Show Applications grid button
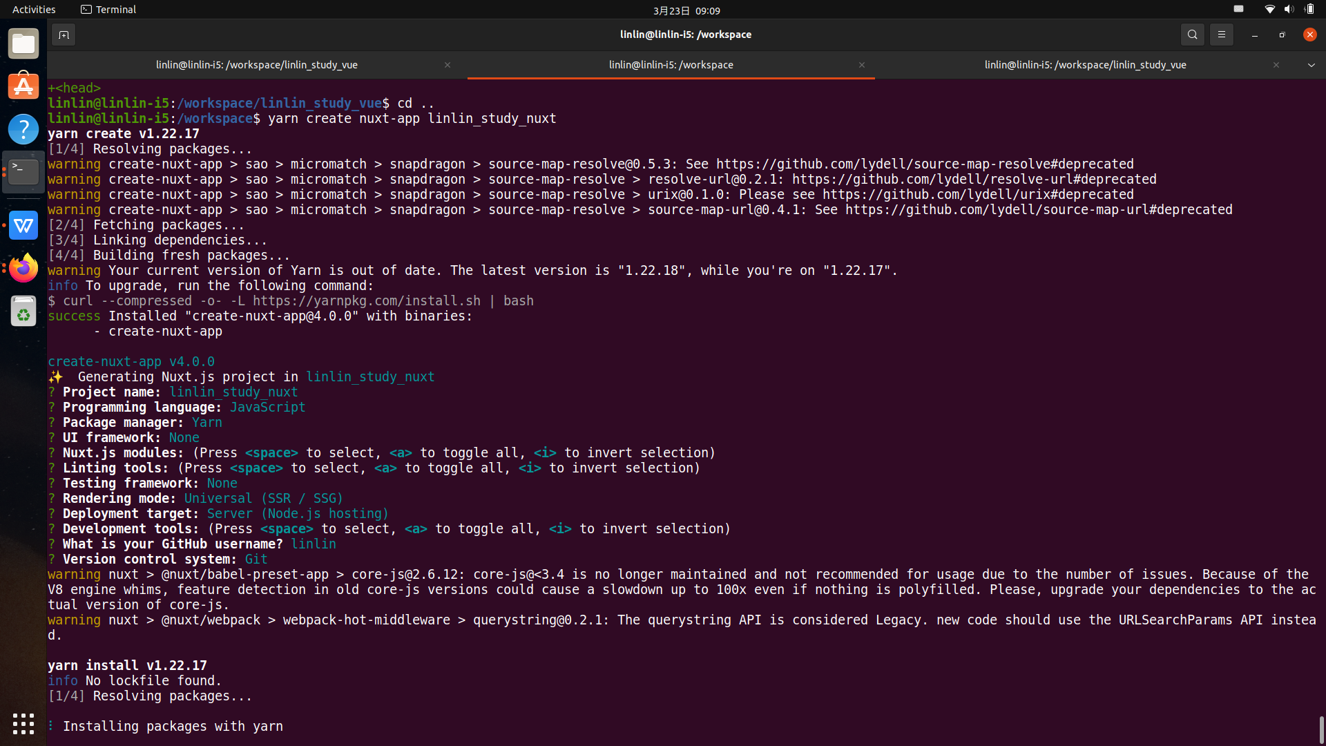The height and width of the screenshot is (746, 1326). coord(23,723)
